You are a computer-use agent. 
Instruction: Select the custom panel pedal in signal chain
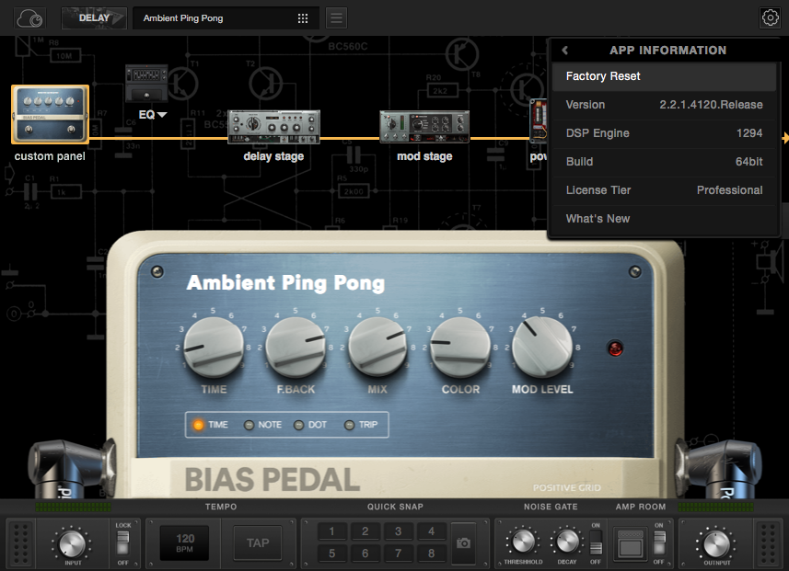pos(50,115)
